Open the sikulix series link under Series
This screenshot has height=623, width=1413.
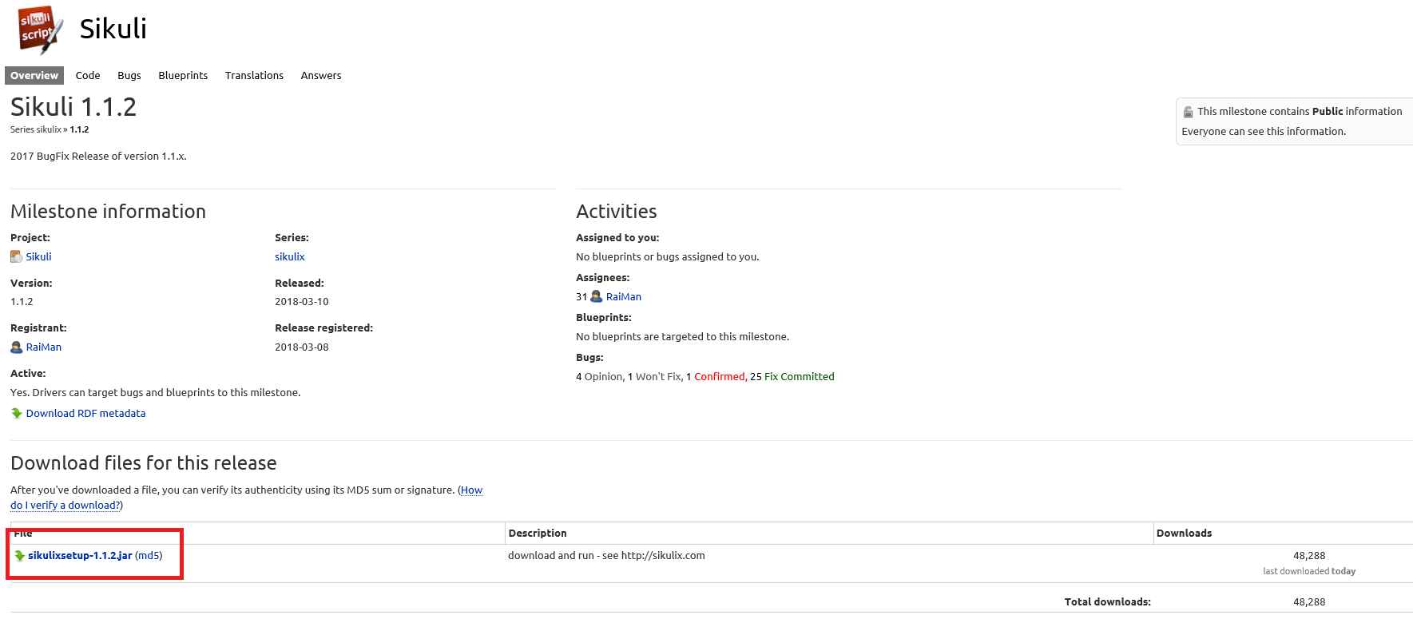point(290,257)
